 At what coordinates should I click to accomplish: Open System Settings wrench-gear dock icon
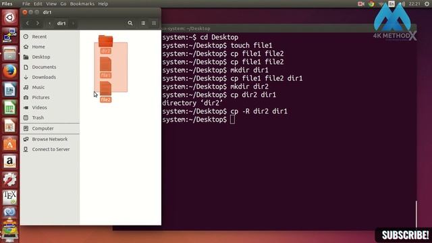pos(9,180)
